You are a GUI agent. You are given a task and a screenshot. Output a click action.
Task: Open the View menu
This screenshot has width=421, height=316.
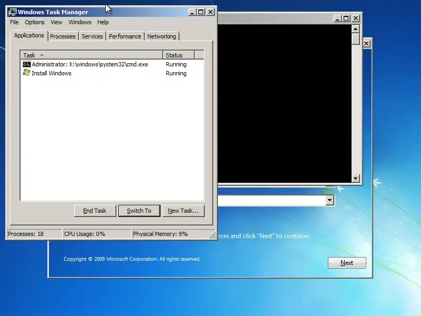point(56,22)
